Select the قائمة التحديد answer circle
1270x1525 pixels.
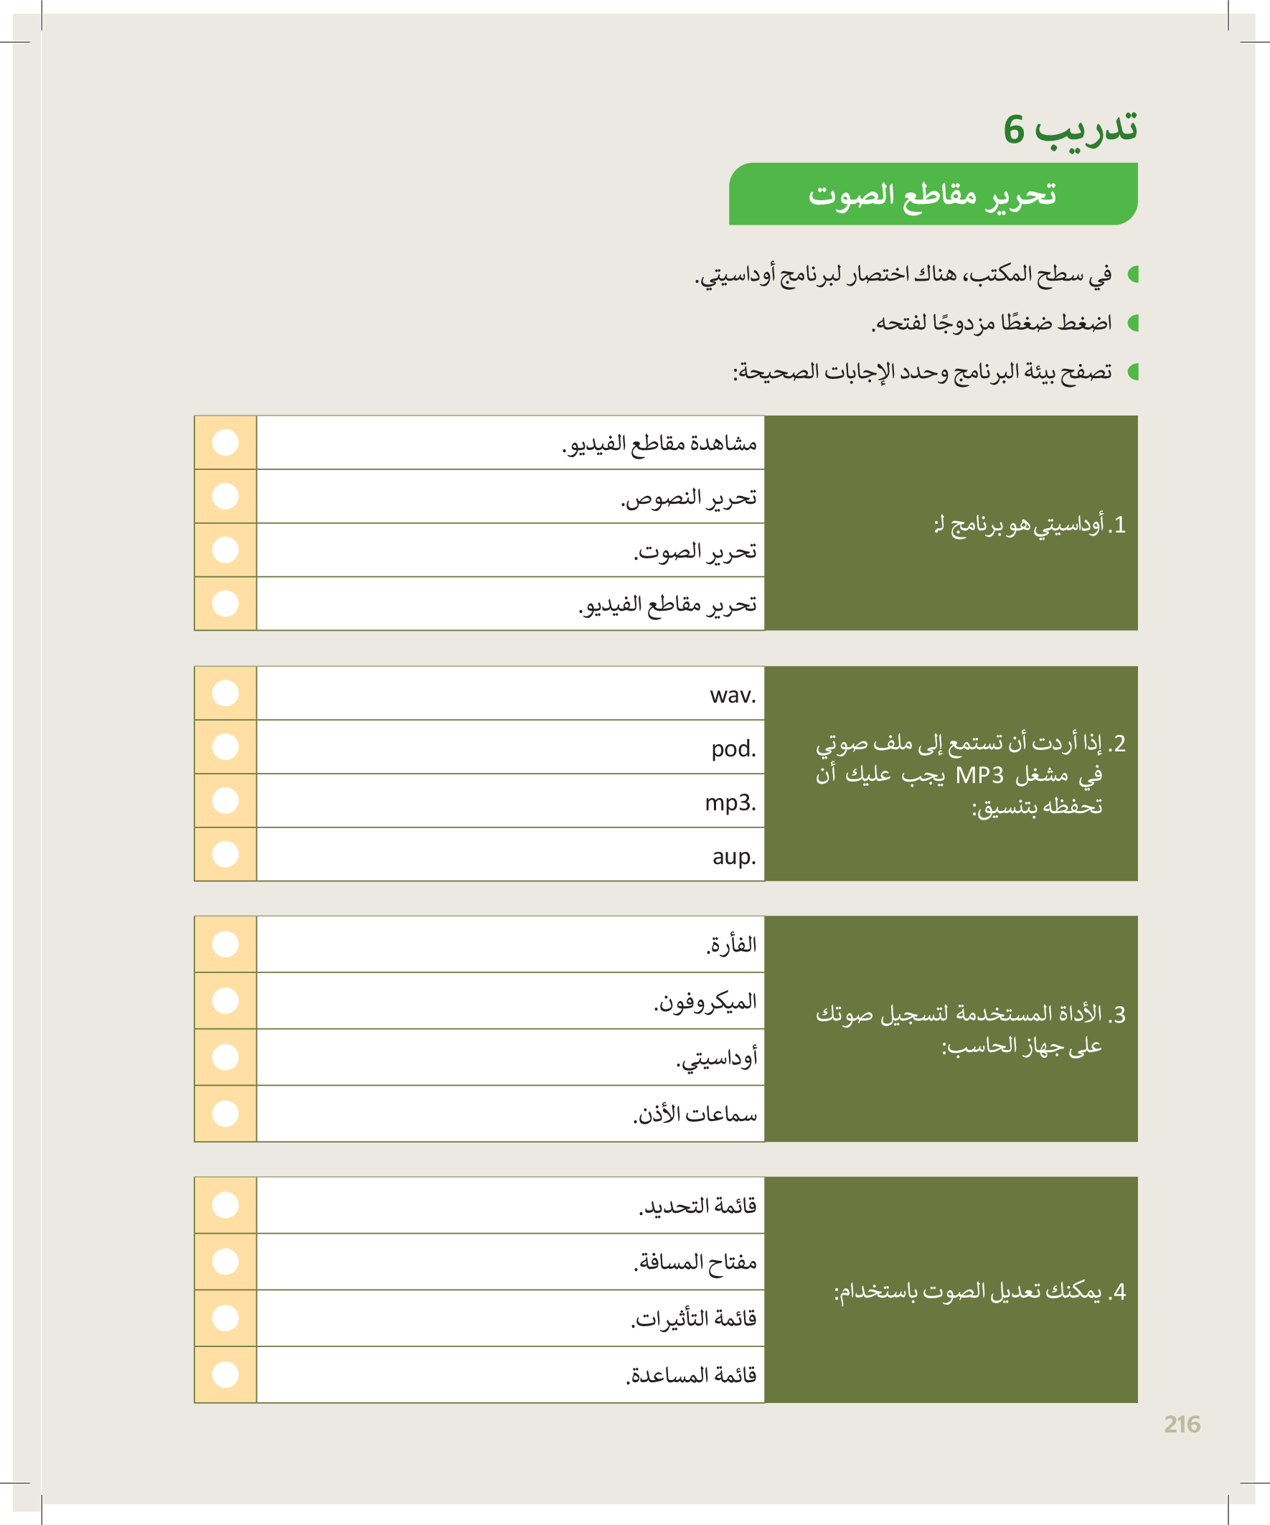(225, 1205)
